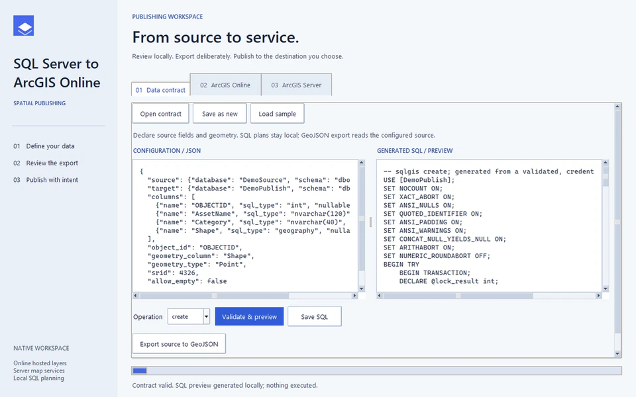
Task: Click the "allow_empty": false line
Action: [187, 281]
